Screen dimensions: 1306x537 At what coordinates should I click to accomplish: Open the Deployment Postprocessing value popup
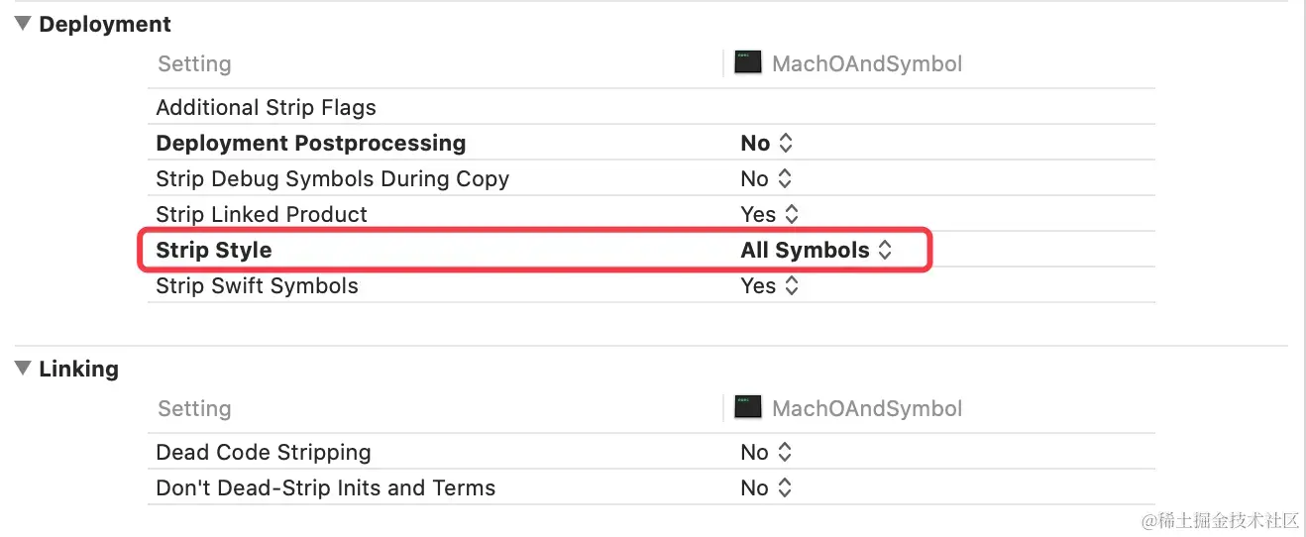(767, 143)
